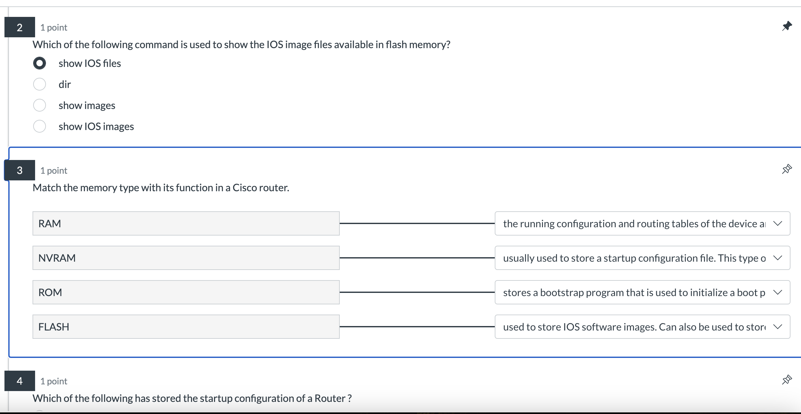This screenshot has width=801, height=414.
Task: Select the 'show images' radio button
Action: point(40,105)
